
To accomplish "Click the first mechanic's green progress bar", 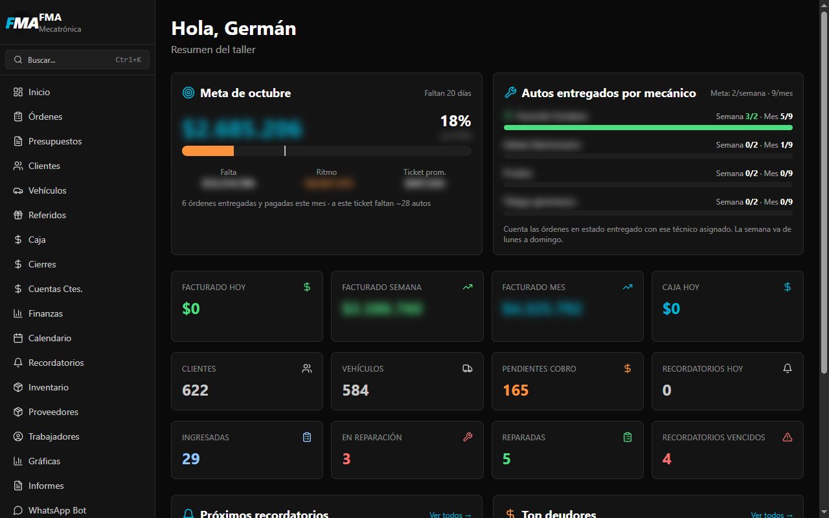I will (x=648, y=128).
